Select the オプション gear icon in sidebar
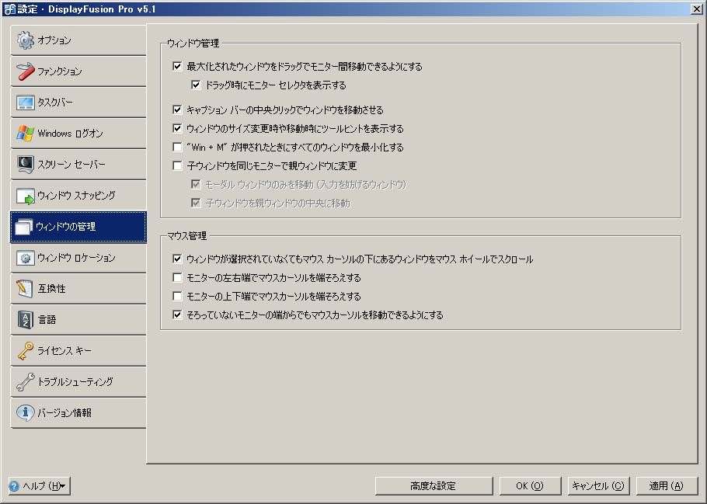Screen dimensions: 707x504 coord(25,40)
